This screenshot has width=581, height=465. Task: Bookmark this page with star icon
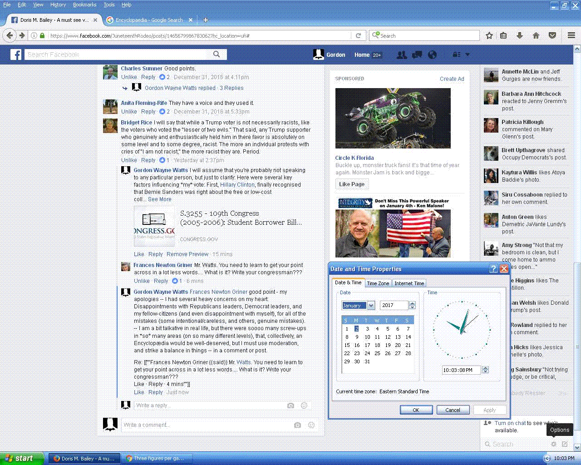pyautogui.click(x=489, y=35)
